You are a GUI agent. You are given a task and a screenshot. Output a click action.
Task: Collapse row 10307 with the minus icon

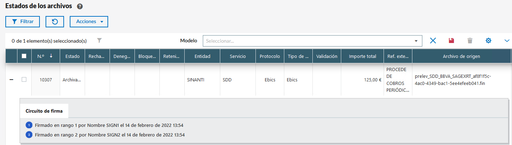(x=11, y=80)
